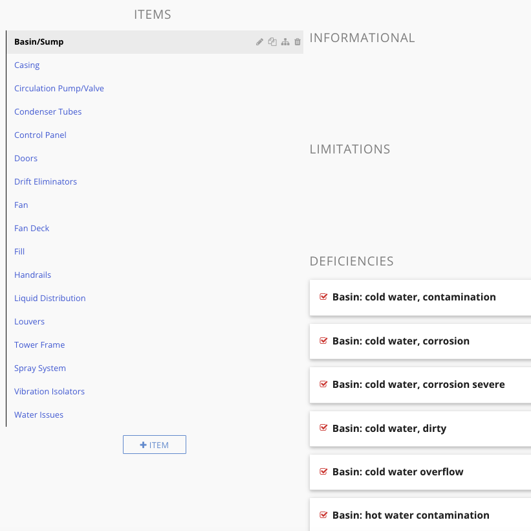Open Basin: cold water, corrosion deficiency card
Viewport: 531px width, 531px height.
pyautogui.click(x=420, y=341)
